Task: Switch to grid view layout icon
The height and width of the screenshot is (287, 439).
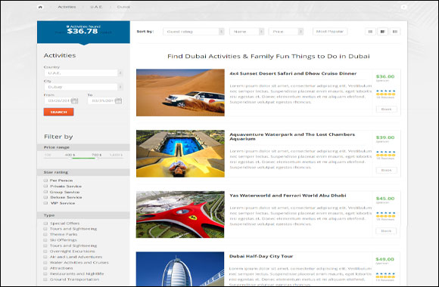Action: [x=370, y=32]
